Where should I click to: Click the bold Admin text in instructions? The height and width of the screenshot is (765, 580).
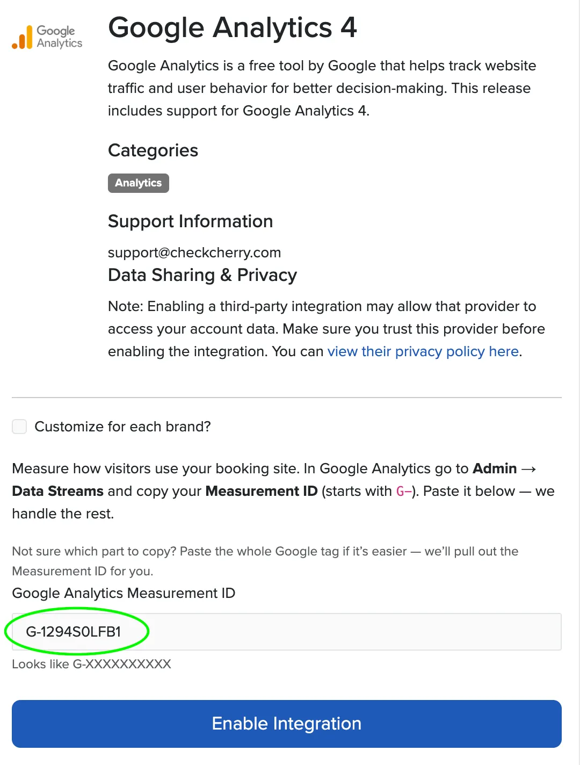tap(495, 468)
